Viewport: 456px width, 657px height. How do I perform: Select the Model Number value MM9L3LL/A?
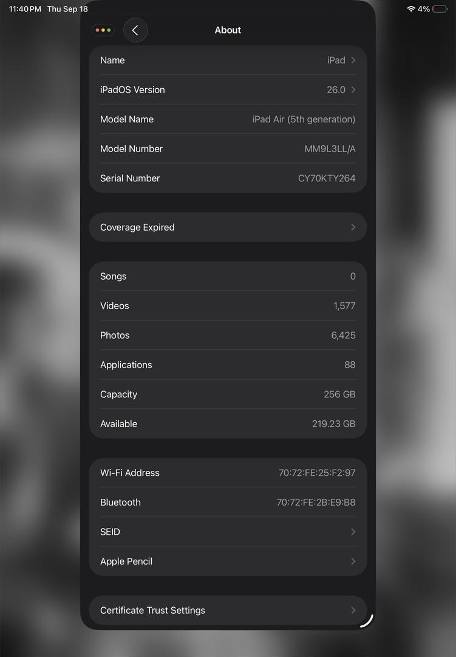click(x=330, y=149)
